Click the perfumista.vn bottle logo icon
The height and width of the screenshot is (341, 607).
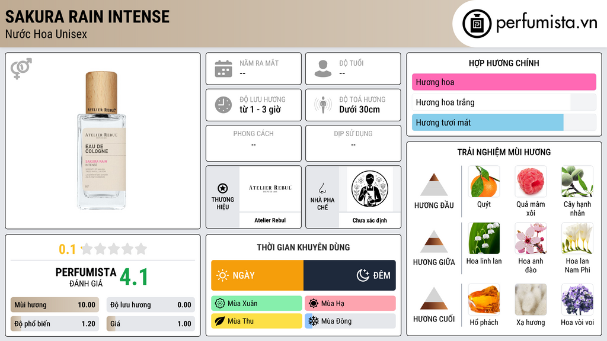(x=477, y=24)
